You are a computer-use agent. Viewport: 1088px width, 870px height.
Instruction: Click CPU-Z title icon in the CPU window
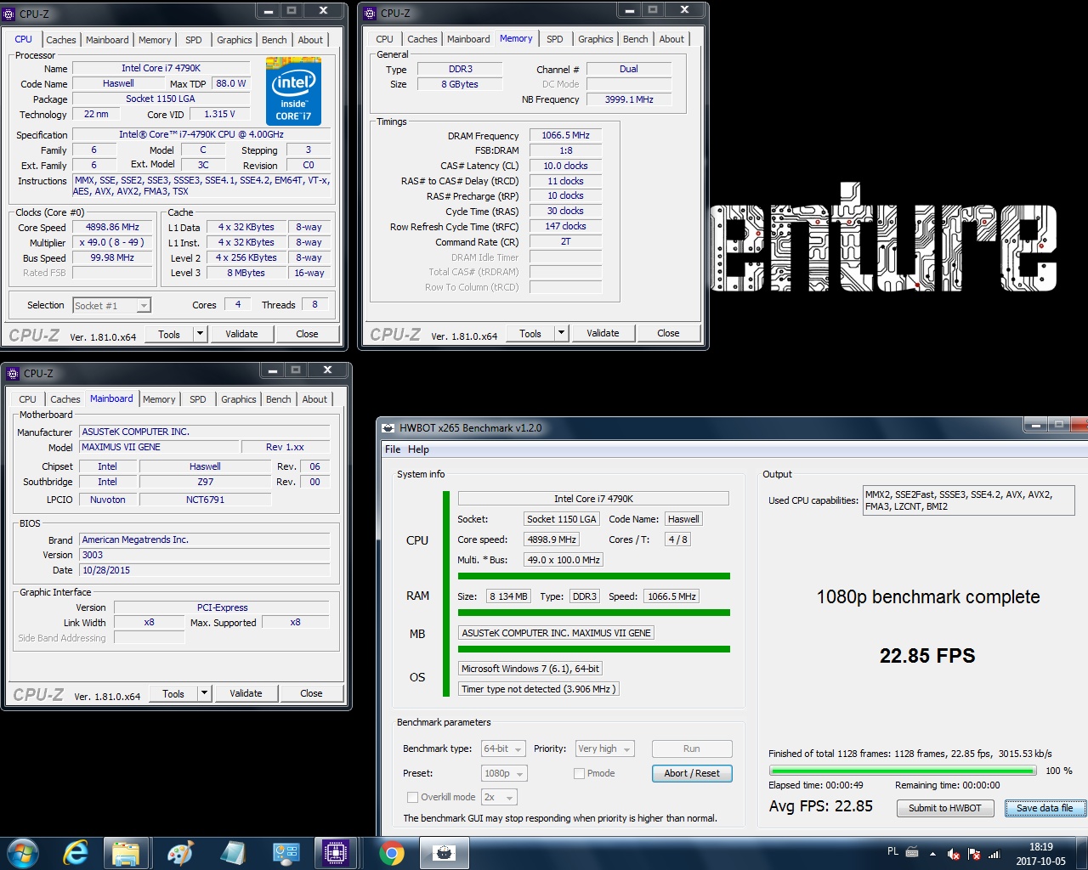tap(10, 14)
